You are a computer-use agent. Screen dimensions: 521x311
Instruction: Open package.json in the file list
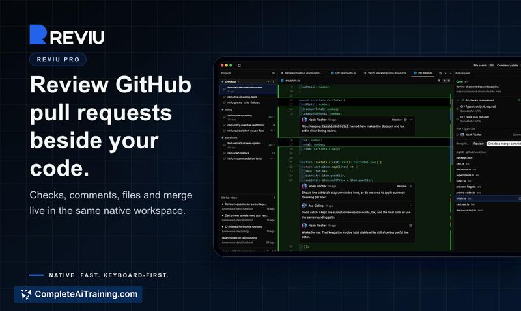coord(464,157)
